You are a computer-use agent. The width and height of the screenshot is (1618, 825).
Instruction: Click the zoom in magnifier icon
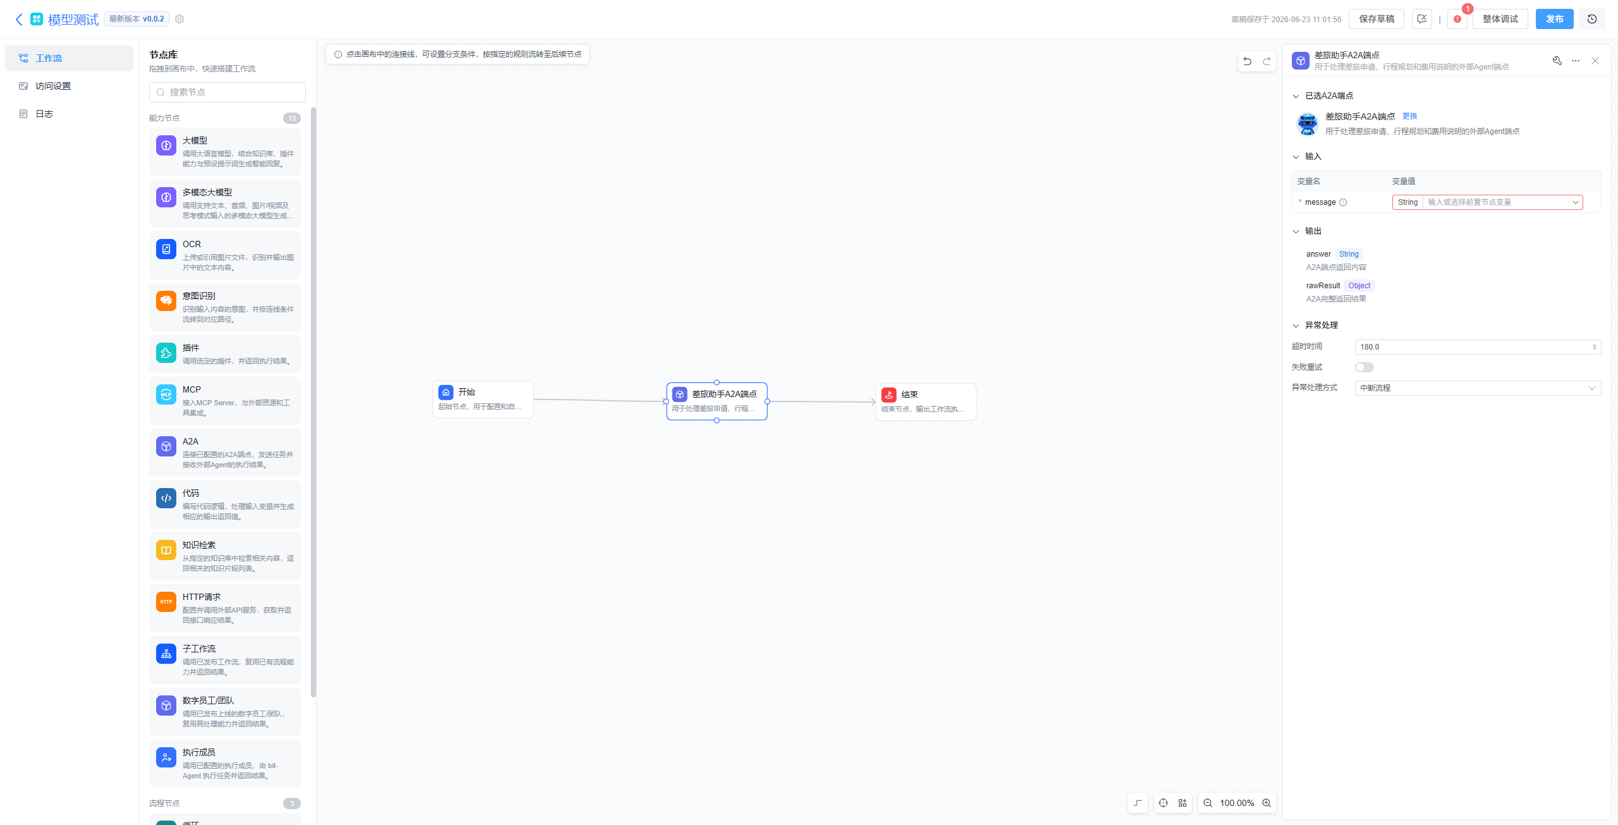click(x=1267, y=803)
